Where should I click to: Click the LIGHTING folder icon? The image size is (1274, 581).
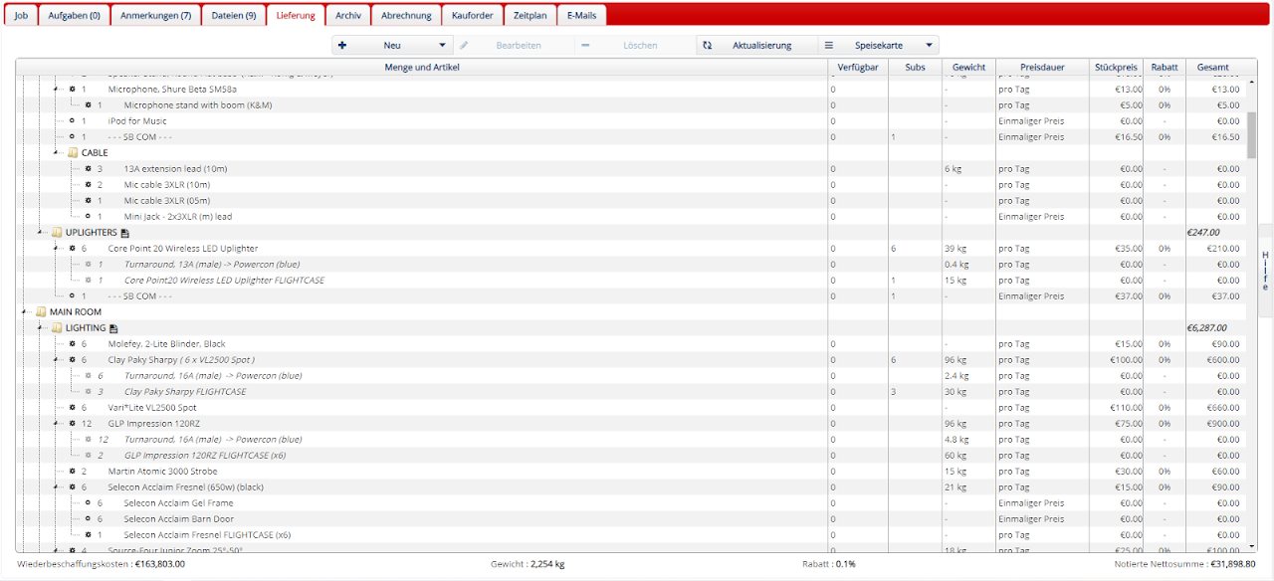pyautogui.click(x=57, y=328)
